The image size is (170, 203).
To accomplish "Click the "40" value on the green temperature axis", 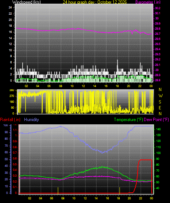I will [x=158, y=188].
